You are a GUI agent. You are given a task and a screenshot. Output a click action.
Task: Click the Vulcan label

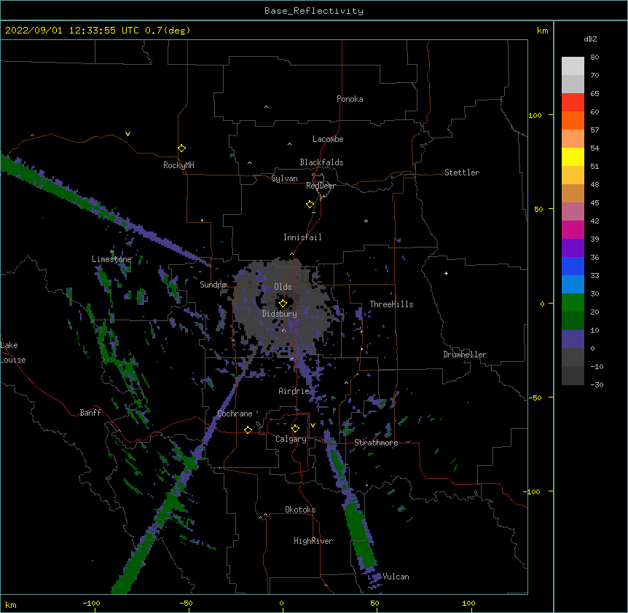(x=396, y=577)
